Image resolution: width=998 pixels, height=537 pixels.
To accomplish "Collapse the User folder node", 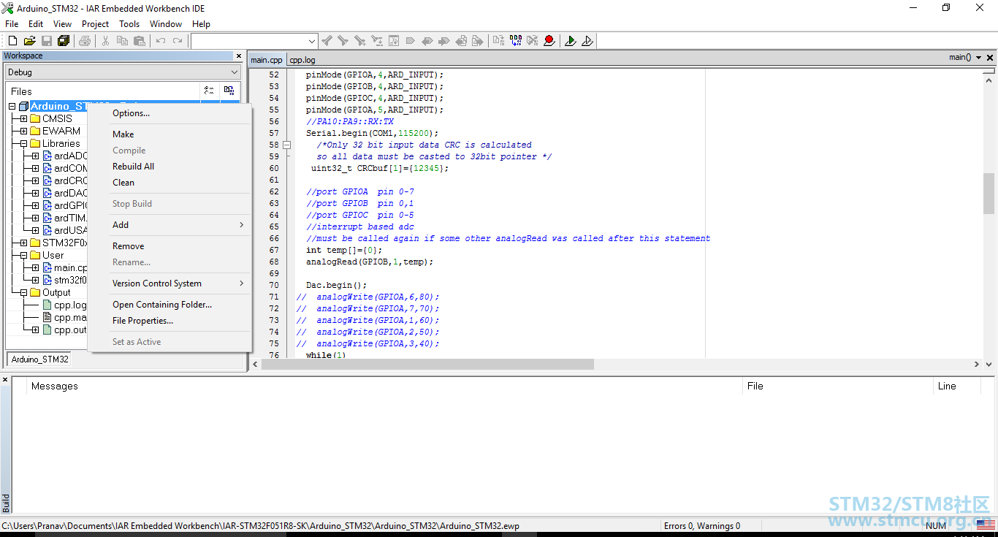I will tap(23, 255).
